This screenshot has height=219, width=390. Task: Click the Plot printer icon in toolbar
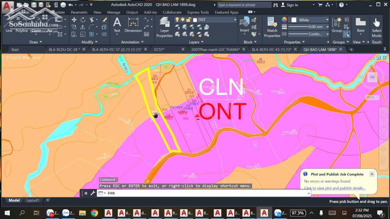[63, 5]
